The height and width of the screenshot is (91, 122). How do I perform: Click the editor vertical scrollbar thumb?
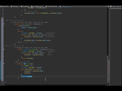(108, 69)
